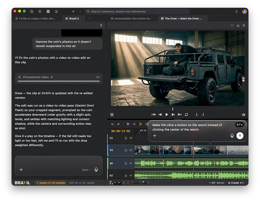Toggle the safe frame crop icon below preview
This screenshot has width=260, height=201.
[x=112, y=115]
